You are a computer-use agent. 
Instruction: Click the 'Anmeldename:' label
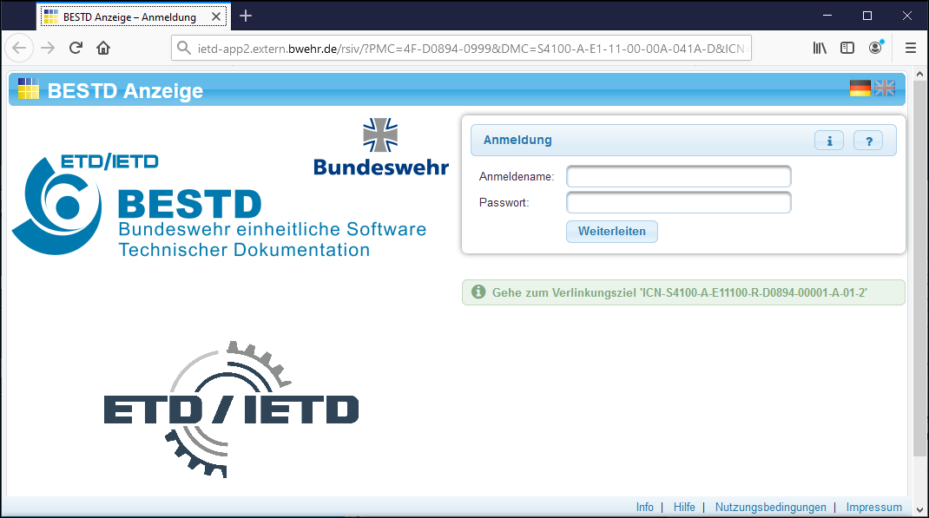(x=517, y=176)
